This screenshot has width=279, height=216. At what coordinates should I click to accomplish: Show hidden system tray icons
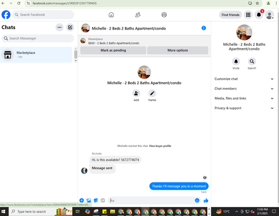click(237, 212)
